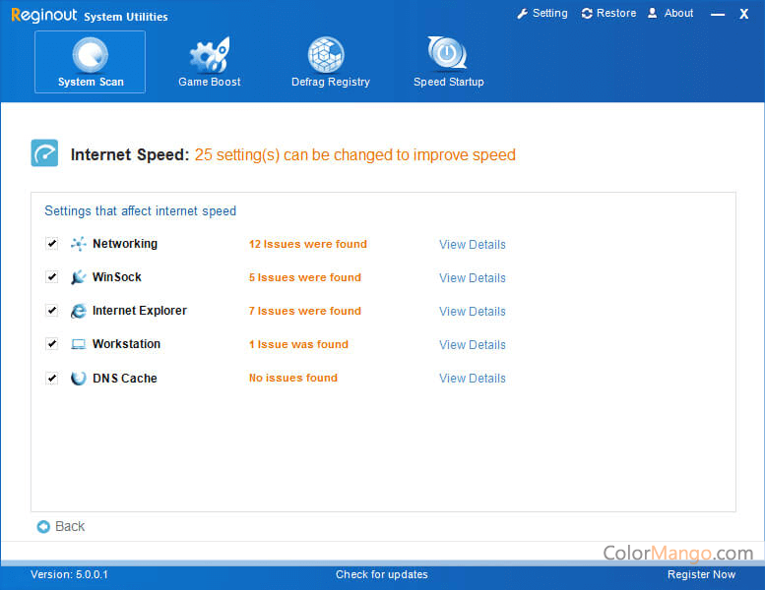Switch to Speed Startup tab label
The width and height of the screenshot is (765, 590).
[448, 82]
